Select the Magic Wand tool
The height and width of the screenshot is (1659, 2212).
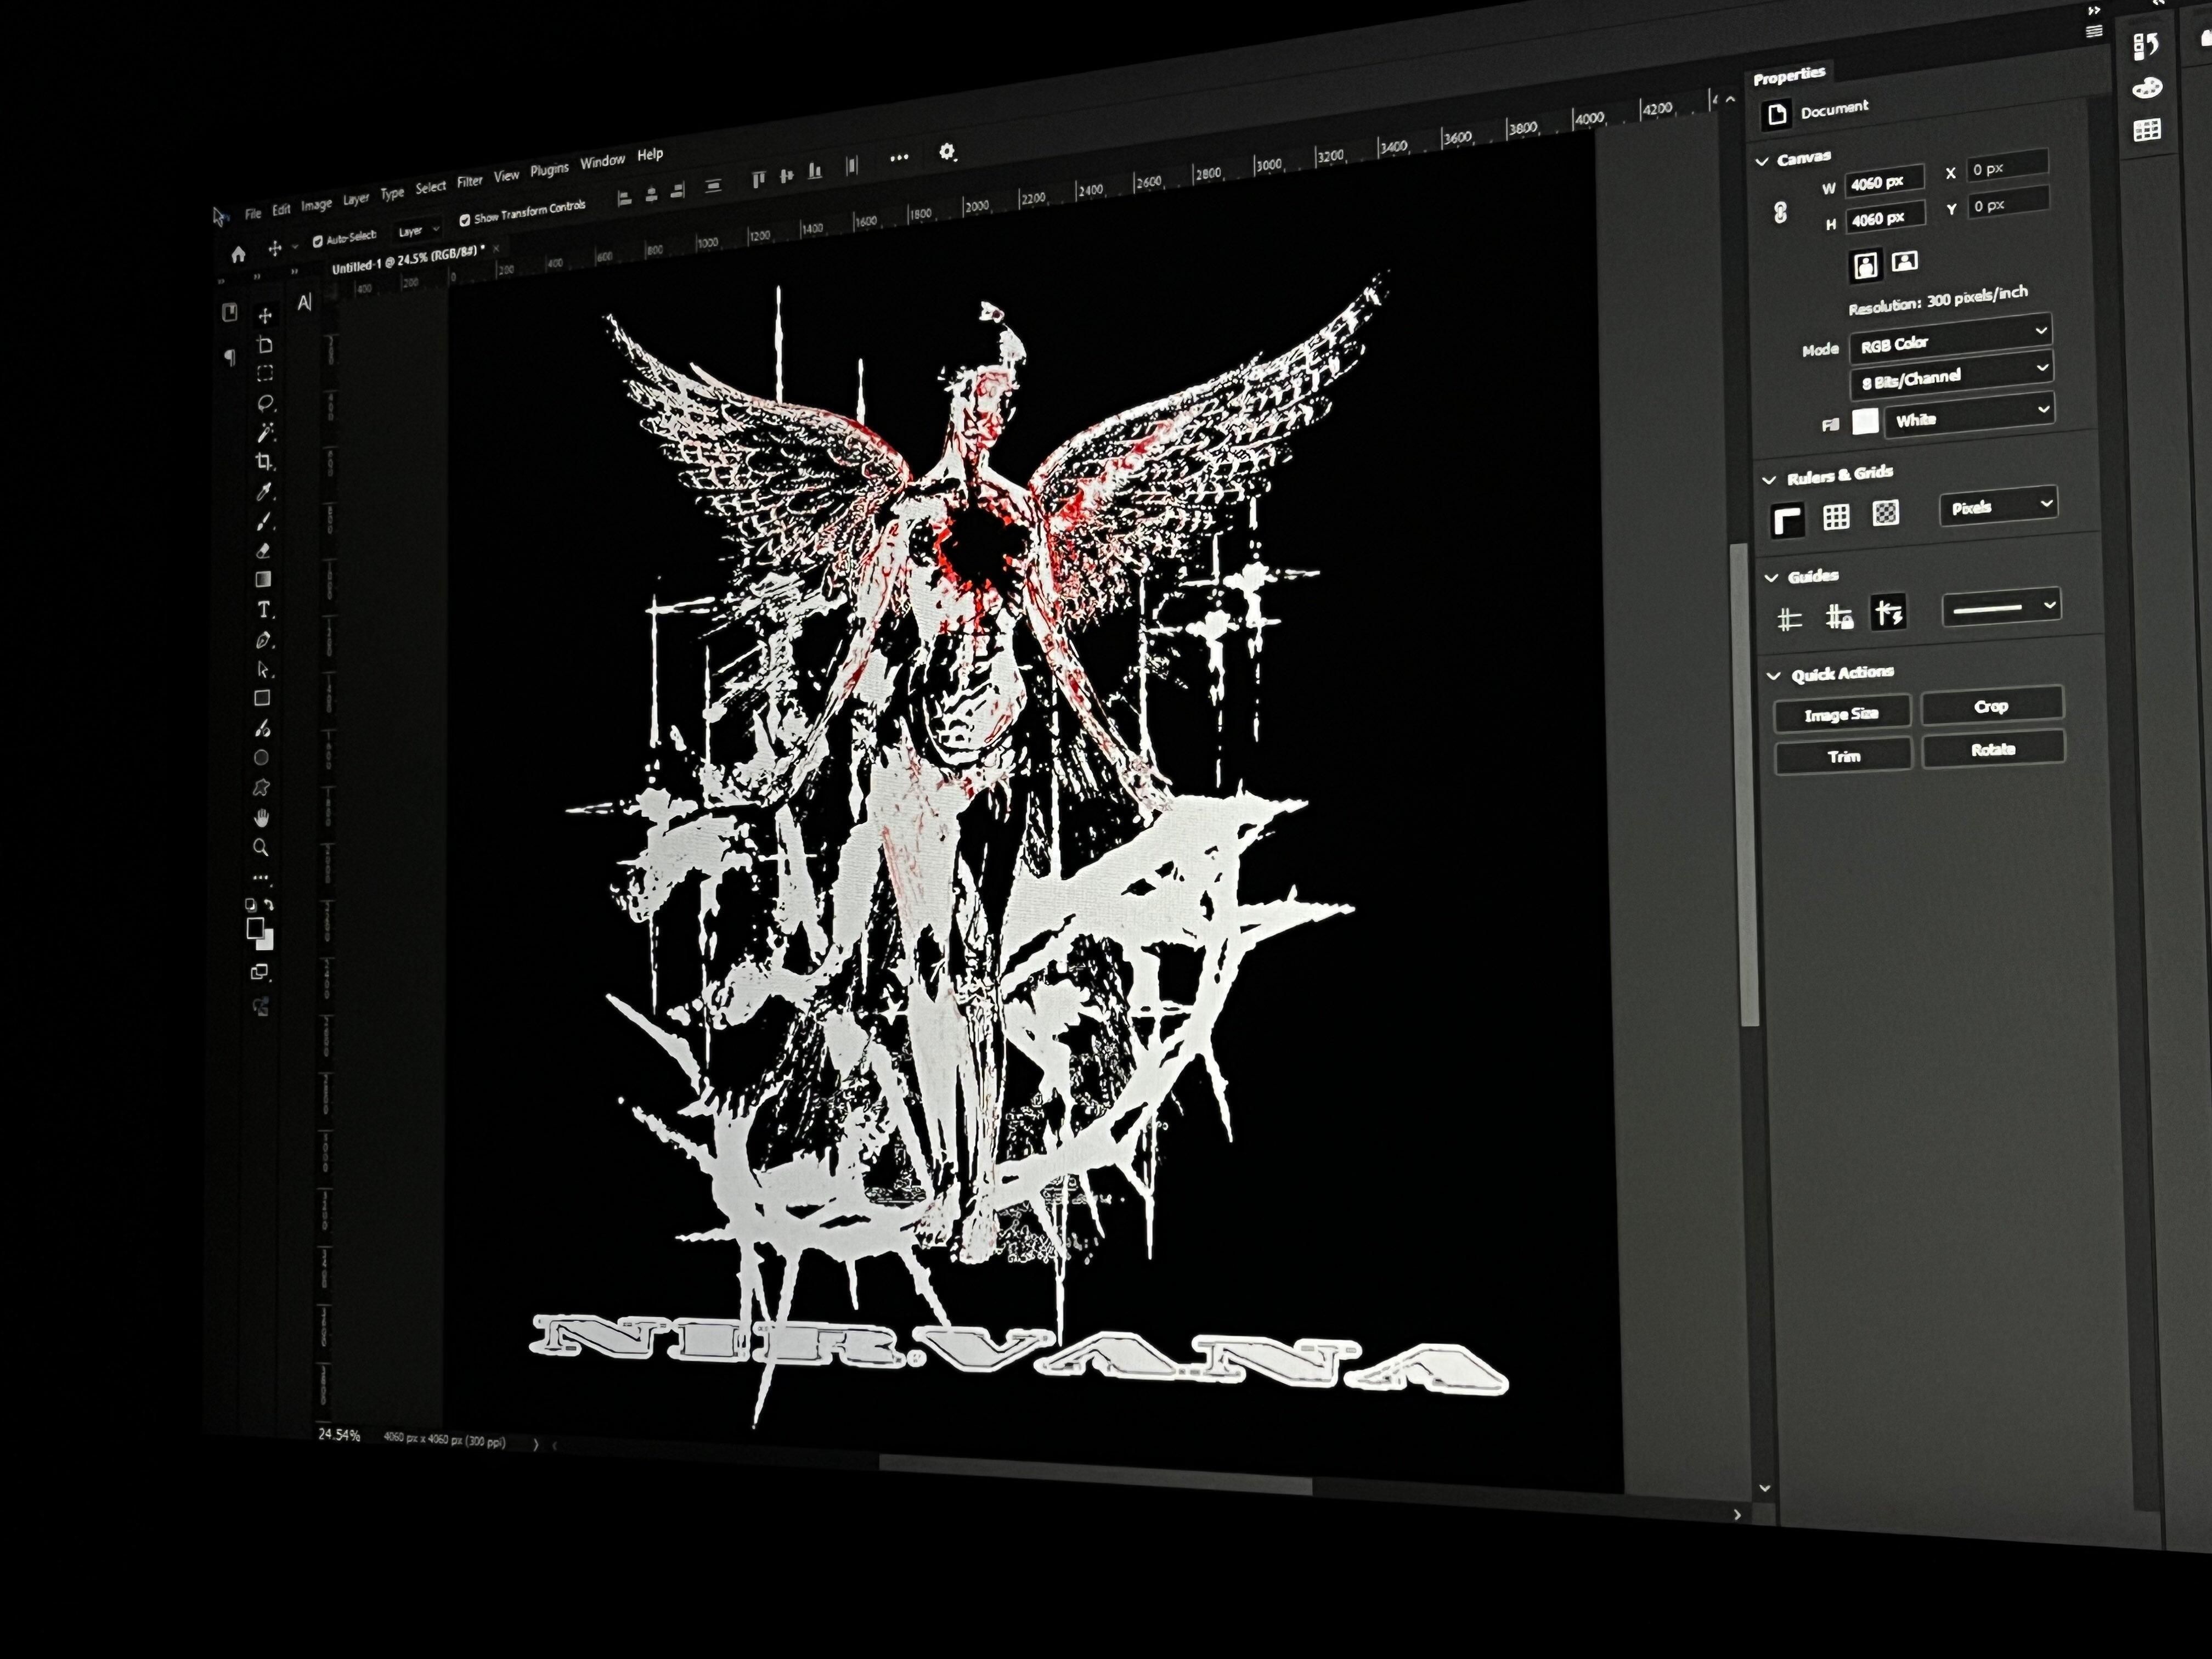(265, 432)
